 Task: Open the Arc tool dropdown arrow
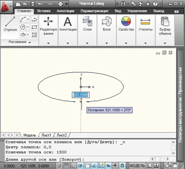pyautogui.click(x=28, y=19)
